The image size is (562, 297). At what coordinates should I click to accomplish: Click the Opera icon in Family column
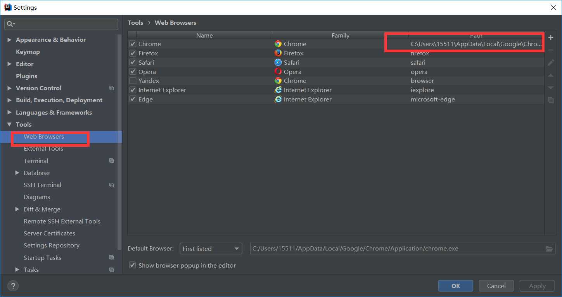coord(278,72)
